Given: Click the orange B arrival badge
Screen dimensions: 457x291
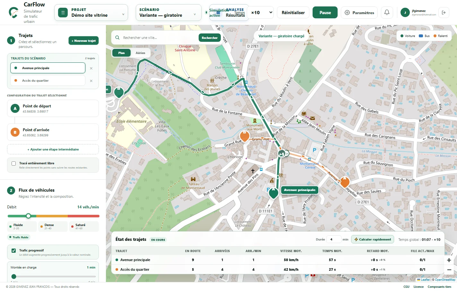Looking at the screenshot, I should pyautogui.click(x=15, y=132).
